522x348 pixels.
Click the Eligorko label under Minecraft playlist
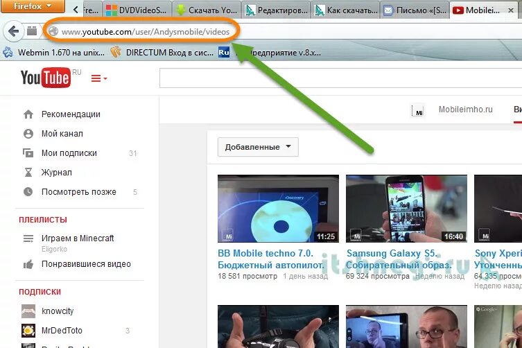pos(54,249)
